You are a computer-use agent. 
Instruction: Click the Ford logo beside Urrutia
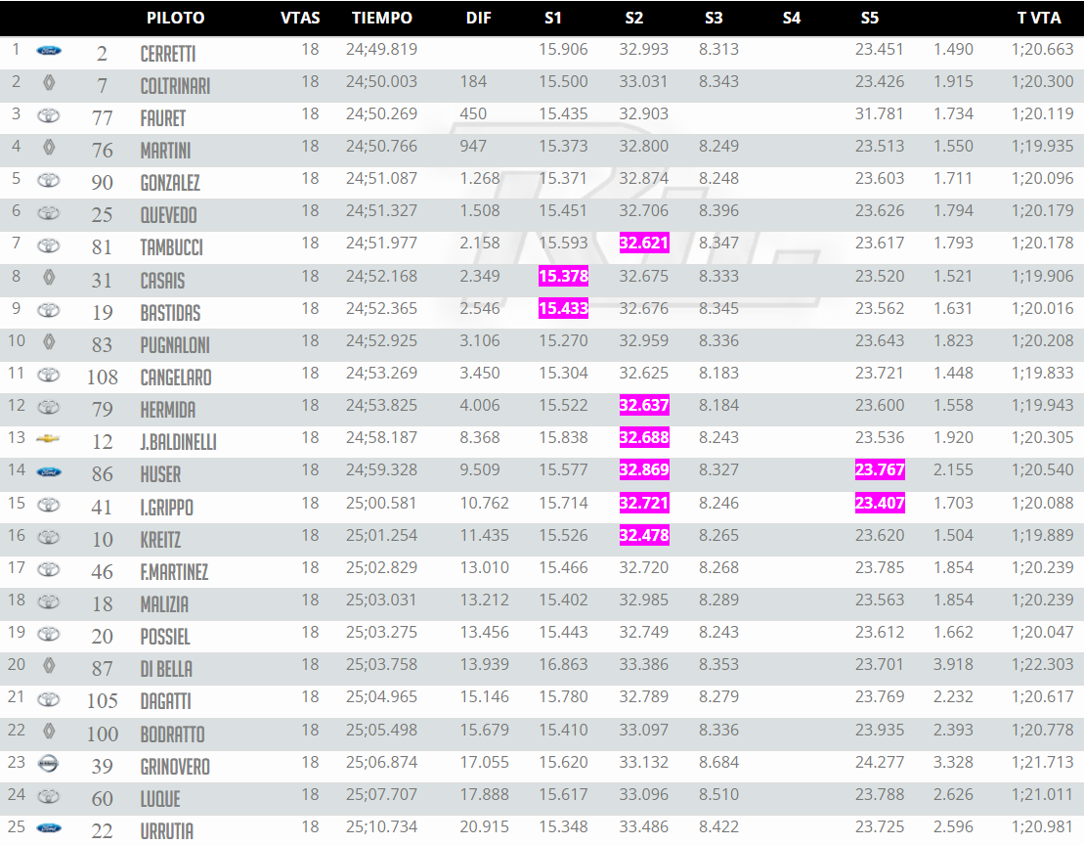(48, 827)
